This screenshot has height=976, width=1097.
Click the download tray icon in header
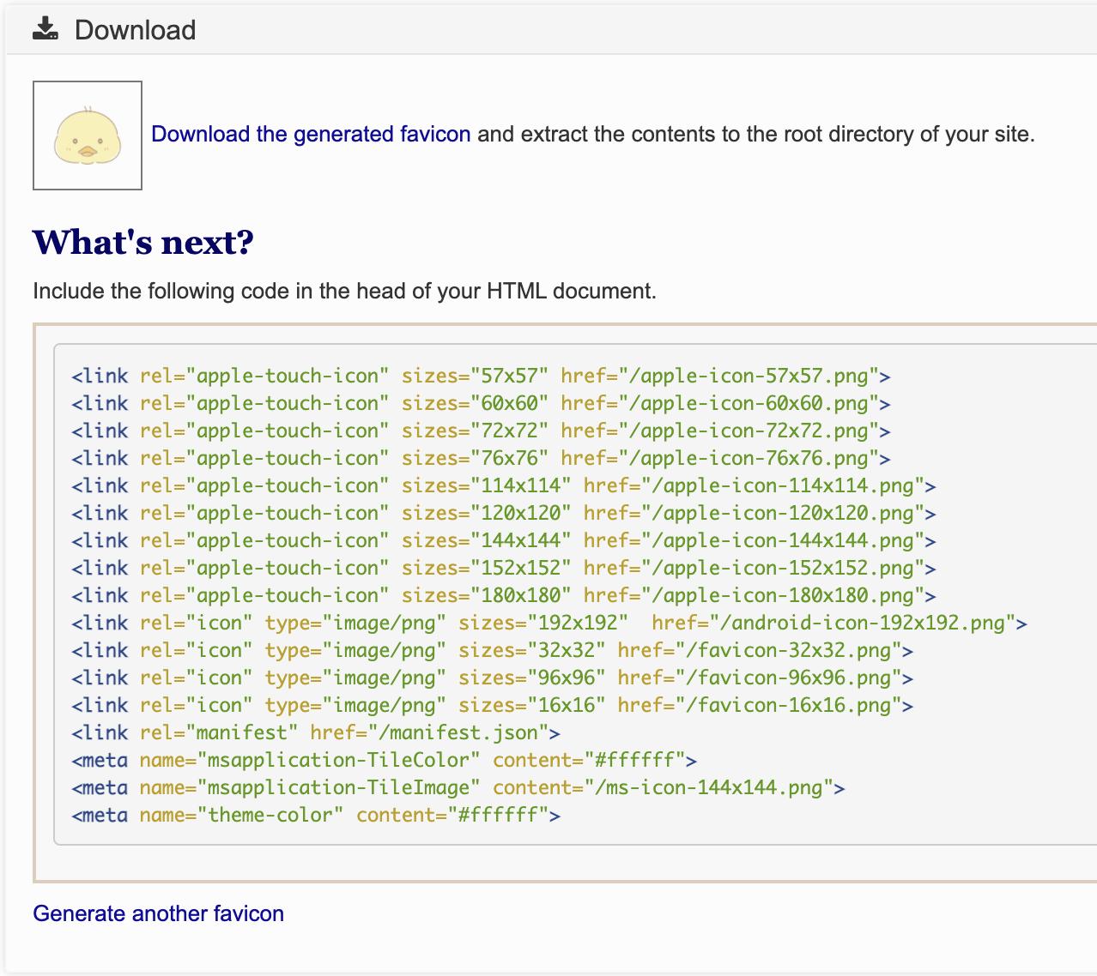pos(45,29)
